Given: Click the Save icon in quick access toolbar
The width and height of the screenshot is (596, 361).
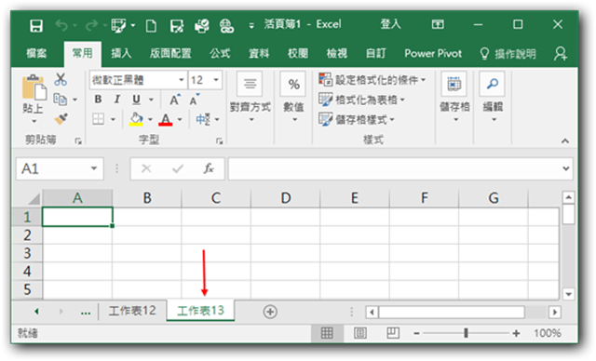Looking at the screenshot, I should click(36, 25).
